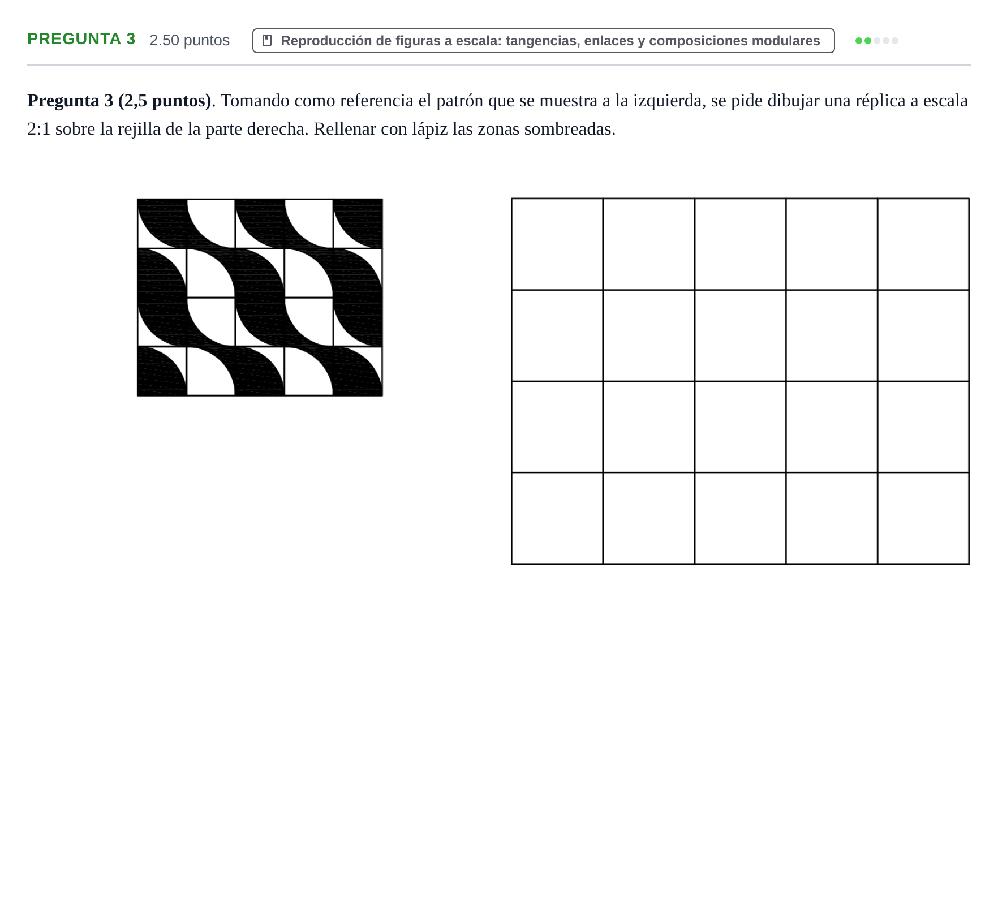Open the Reproducción de figuras a escala topic tag
The width and height of the screenshot is (998, 904).
coord(543,41)
